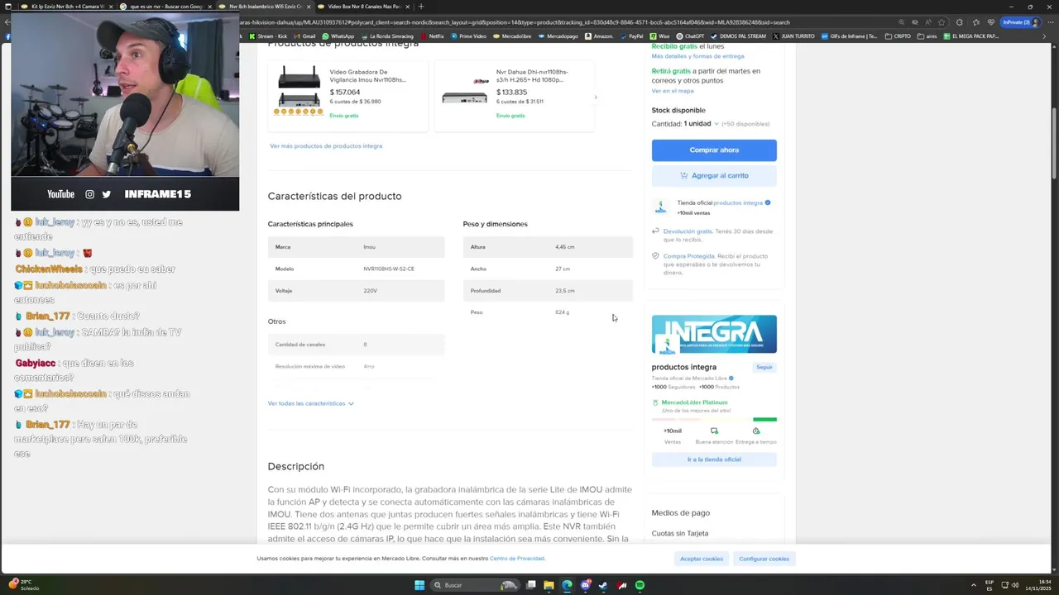Open Discord from the taskbar
Viewport: 1059px width, 595px height.
[586, 585]
